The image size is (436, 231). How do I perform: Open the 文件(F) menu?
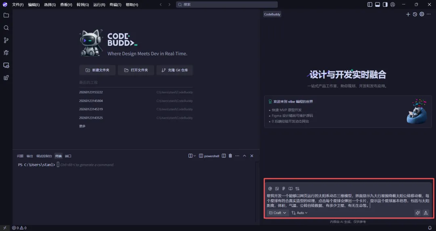[18, 4]
